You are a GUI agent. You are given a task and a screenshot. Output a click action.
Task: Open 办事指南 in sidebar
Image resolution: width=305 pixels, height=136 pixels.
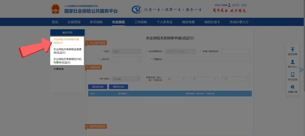pos(58,69)
